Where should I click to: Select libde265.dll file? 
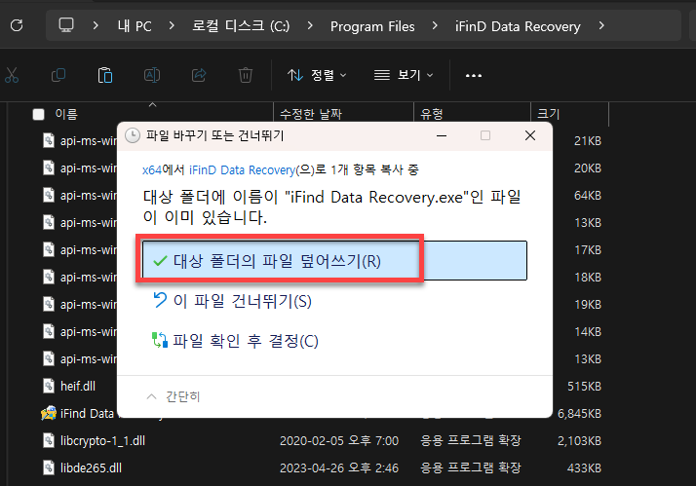91,468
